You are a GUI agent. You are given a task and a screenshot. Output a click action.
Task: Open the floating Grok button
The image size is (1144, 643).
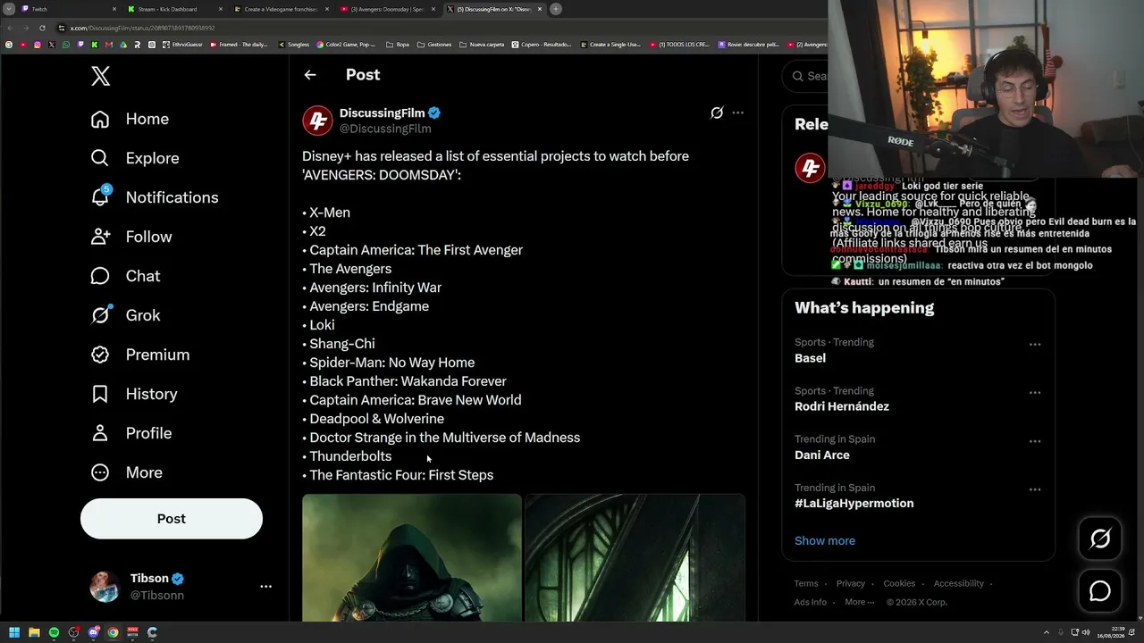(1100, 539)
